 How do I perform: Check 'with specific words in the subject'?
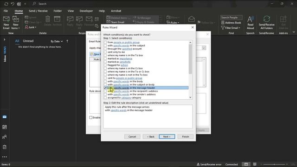[x=105, y=45]
